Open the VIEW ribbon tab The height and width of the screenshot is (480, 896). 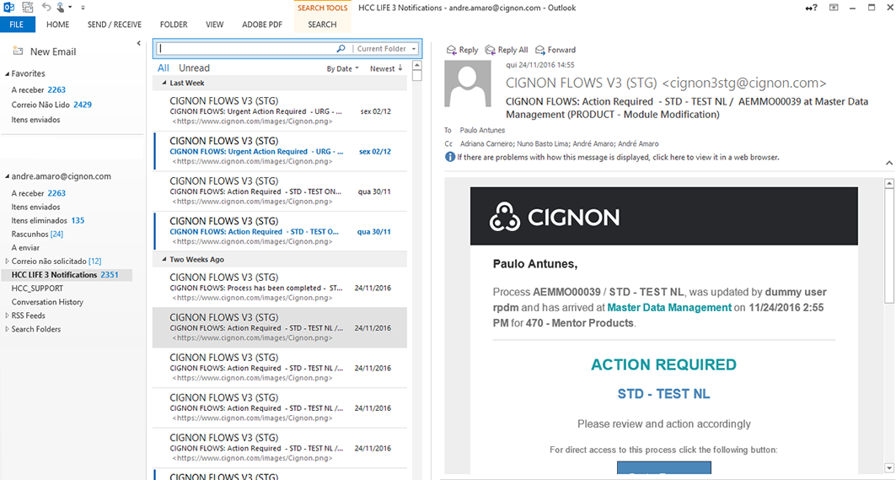[215, 24]
